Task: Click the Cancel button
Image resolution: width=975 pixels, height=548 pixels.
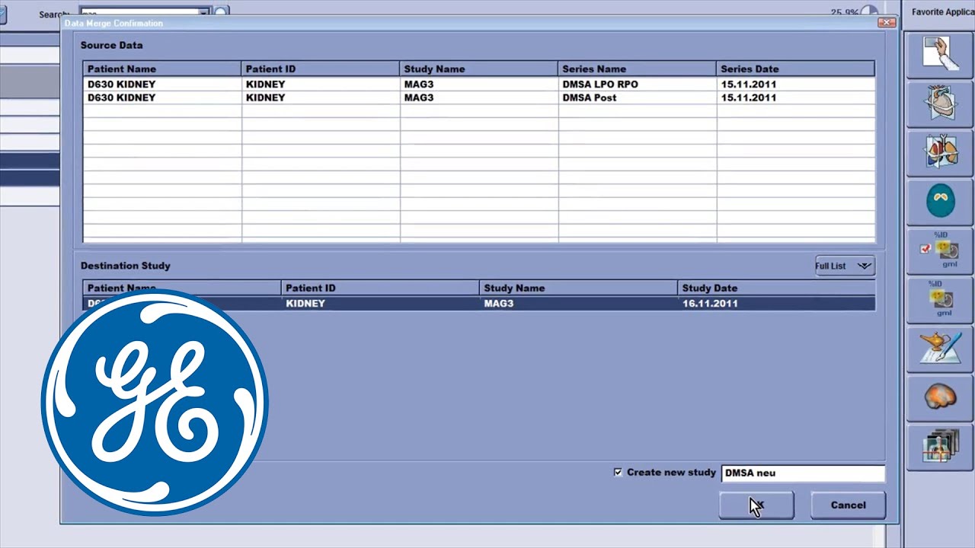Action: 848,505
